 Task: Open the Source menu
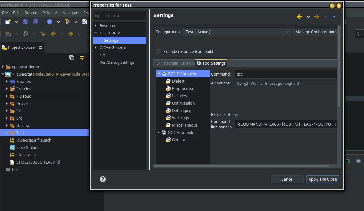click(31, 13)
